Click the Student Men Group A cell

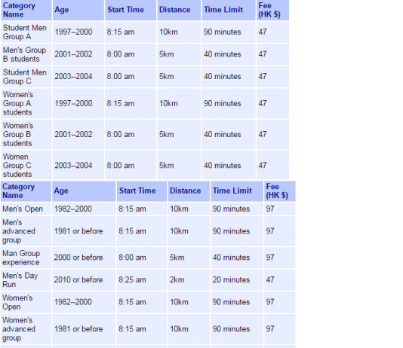tap(26, 32)
